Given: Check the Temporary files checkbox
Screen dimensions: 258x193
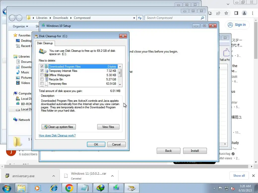Looking at the screenshot, I should click(x=42, y=83).
